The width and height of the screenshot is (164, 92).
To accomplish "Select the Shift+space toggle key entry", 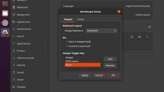I will (x=83, y=61).
